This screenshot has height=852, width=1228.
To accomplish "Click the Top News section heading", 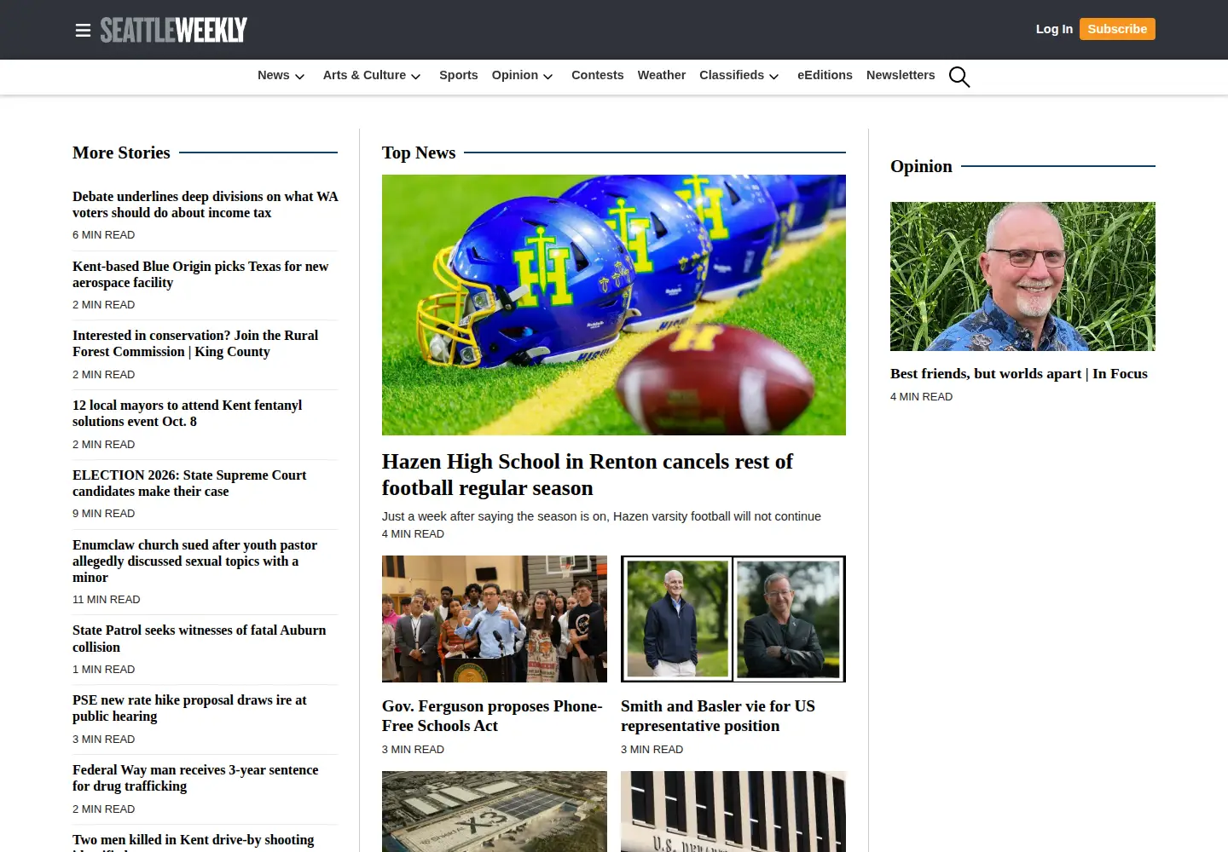I will pyautogui.click(x=419, y=153).
